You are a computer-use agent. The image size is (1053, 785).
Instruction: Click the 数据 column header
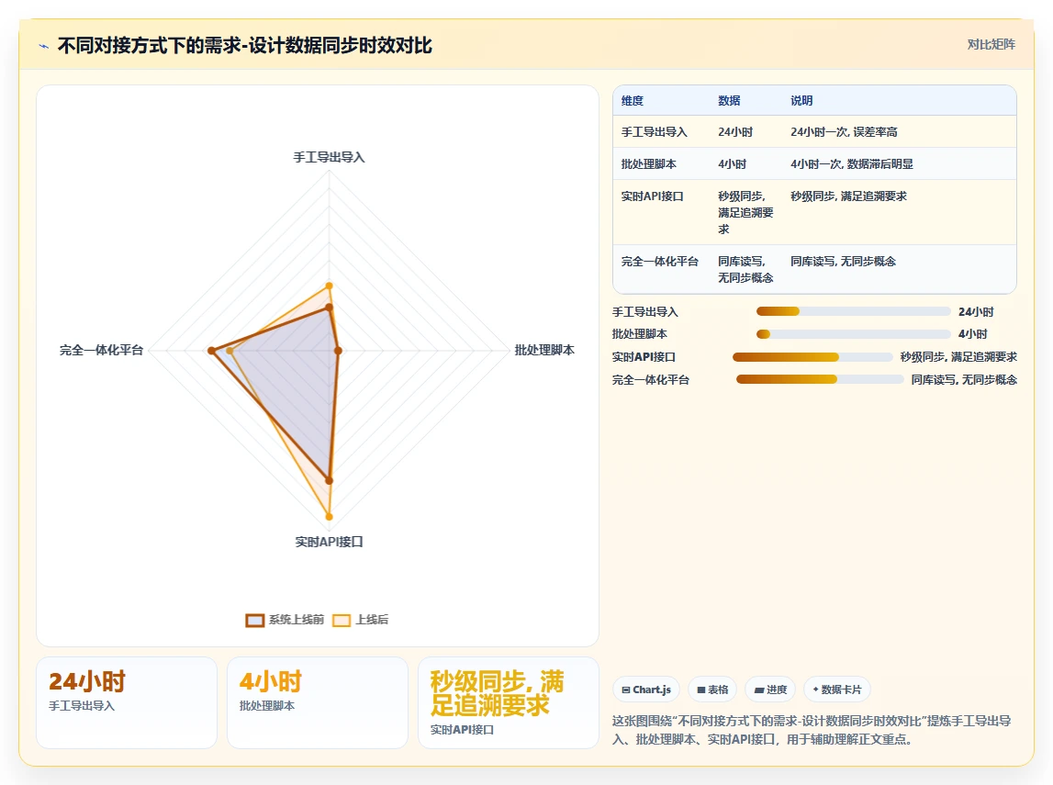coord(729,101)
